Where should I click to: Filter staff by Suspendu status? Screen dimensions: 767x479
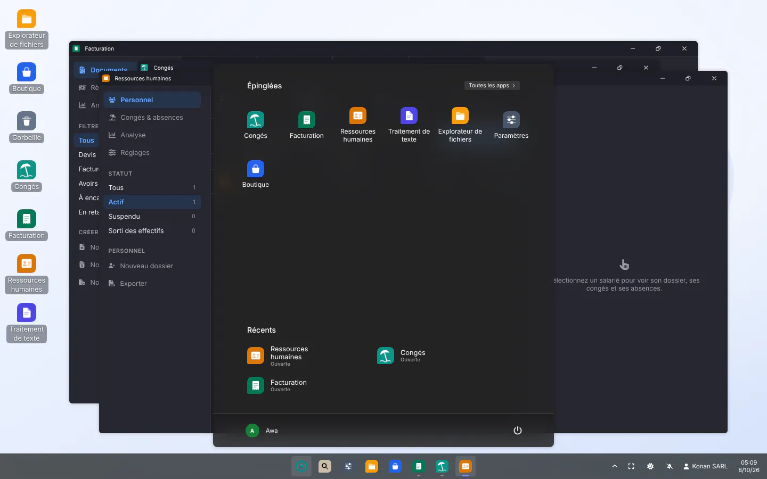[x=152, y=217]
